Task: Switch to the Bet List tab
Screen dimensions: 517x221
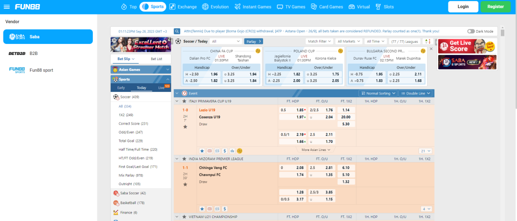Action: pyautogui.click(x=157, y=59)
